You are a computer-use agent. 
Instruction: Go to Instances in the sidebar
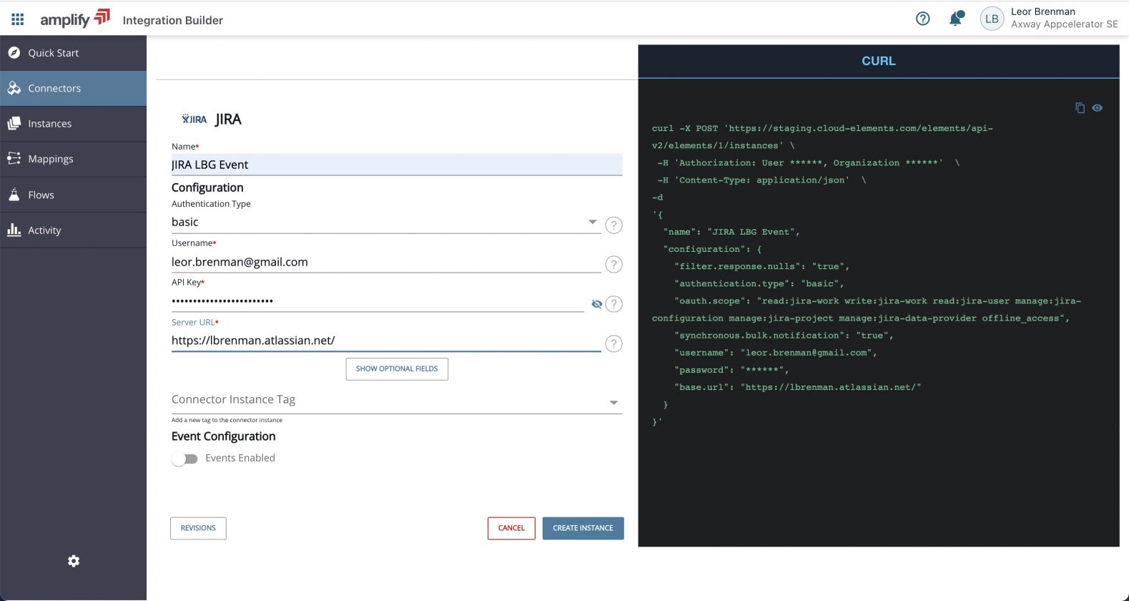pos(49,124)
